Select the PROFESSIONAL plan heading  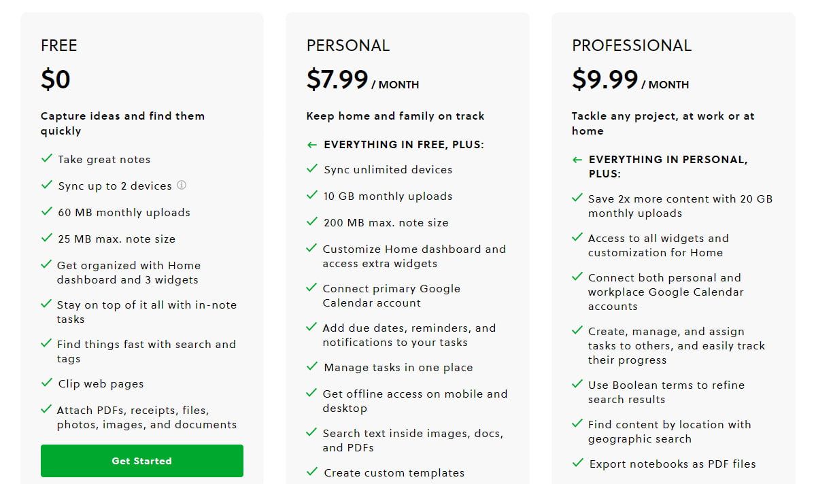point(631,46)
